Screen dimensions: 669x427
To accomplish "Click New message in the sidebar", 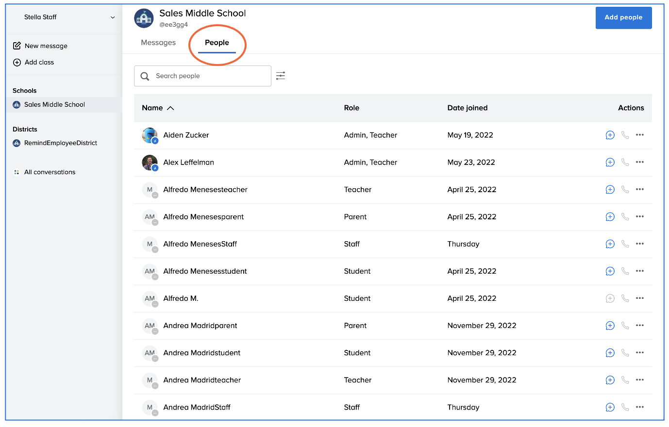I will pos(46,46).
